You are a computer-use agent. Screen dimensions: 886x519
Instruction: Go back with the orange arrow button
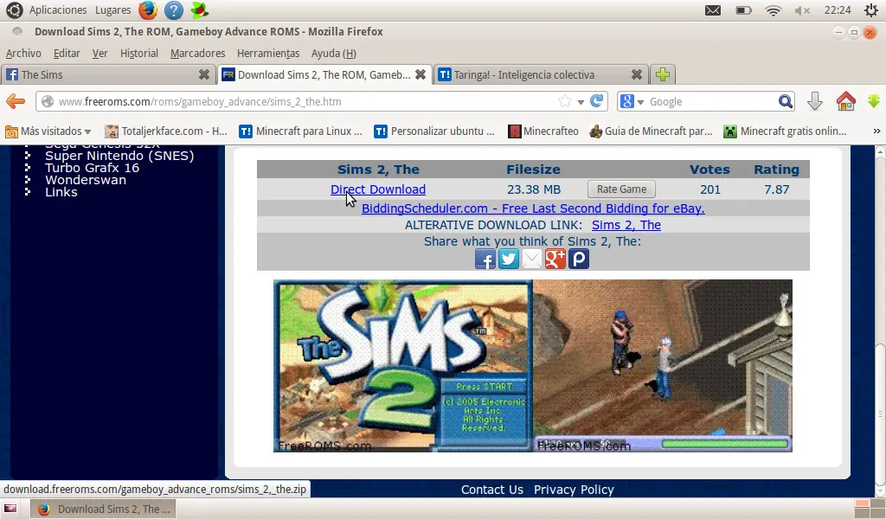(x=16, y=102)
